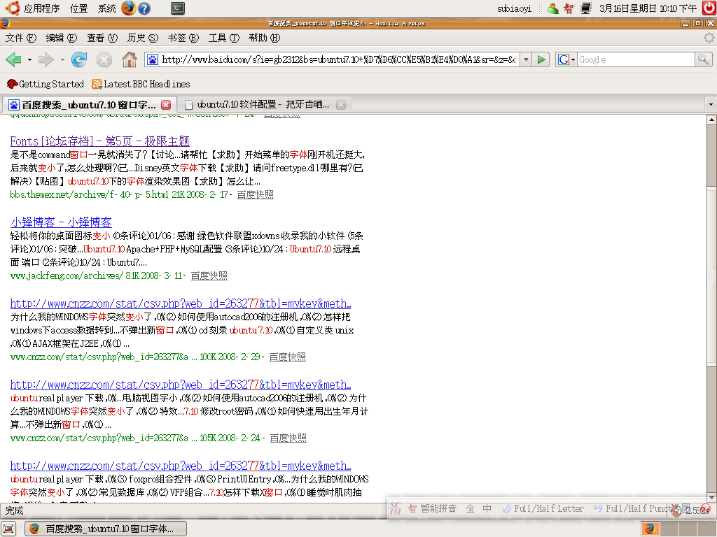Open forward history dropdown arrow

point(62,60)
